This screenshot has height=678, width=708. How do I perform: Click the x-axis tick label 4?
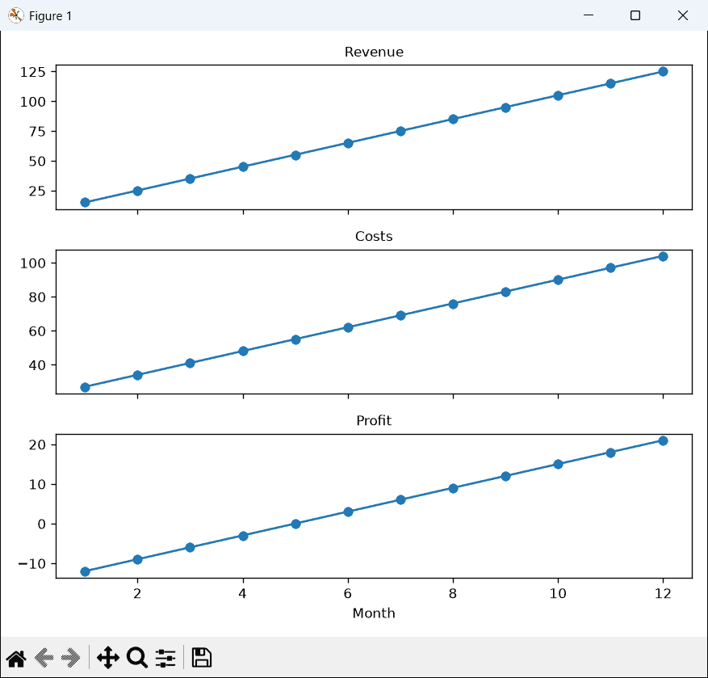(243, 593)
